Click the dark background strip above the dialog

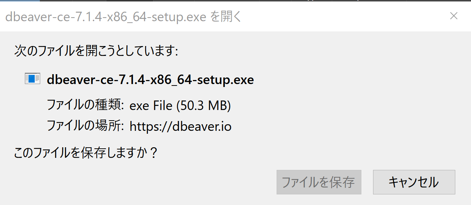click(x=256, y=1)
